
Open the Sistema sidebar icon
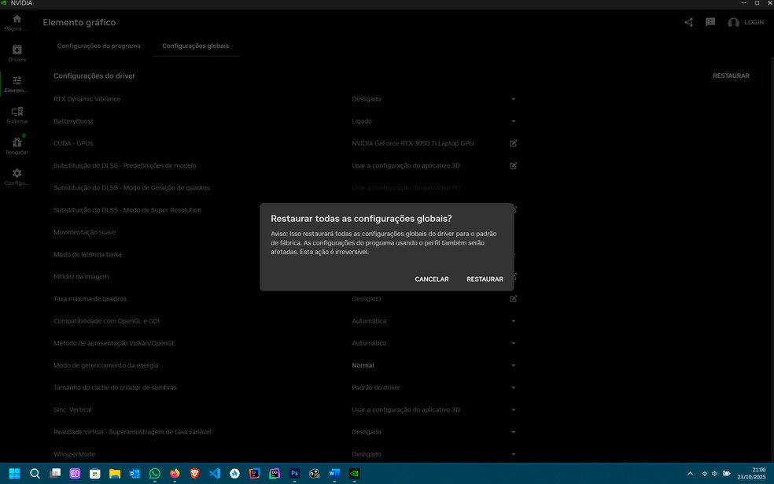(17, 115)
